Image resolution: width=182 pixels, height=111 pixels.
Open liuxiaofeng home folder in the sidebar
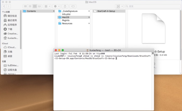(11, 38)
